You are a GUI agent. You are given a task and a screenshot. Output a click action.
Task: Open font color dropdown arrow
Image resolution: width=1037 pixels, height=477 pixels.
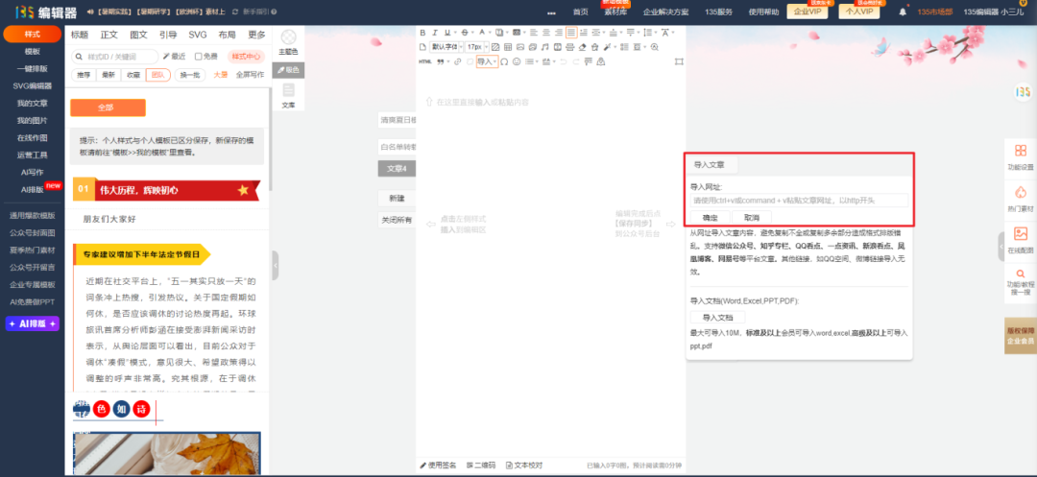pyautogui.click(x=490, y=33)
